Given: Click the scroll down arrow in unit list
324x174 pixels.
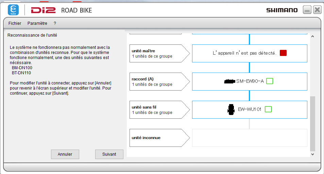Looking at the screenshot, I should (312, 154).
